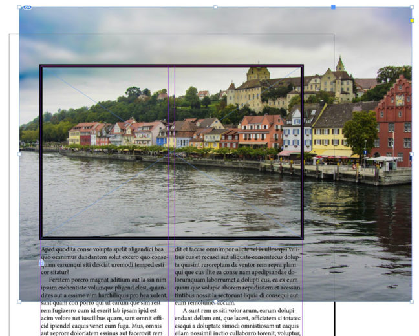Click the line starting "lorumquam laborrumet"
419x336 pixels.
coord(236,280)
